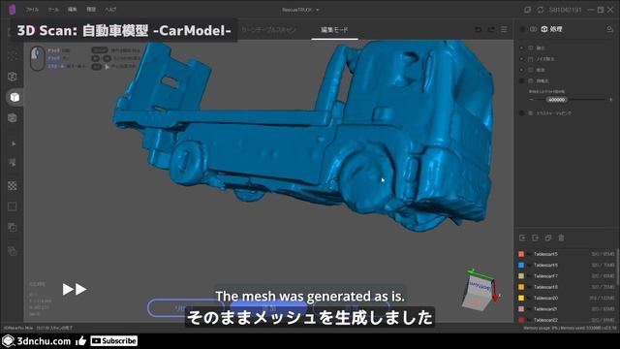Select the wireframe cube icon above the highlighted cube
620x349 pixels.
coord(13,77)
